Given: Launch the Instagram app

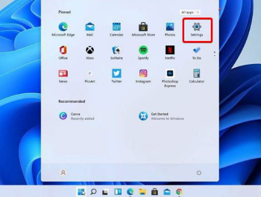Looking at the screenshot, I should tap(143, 76).
